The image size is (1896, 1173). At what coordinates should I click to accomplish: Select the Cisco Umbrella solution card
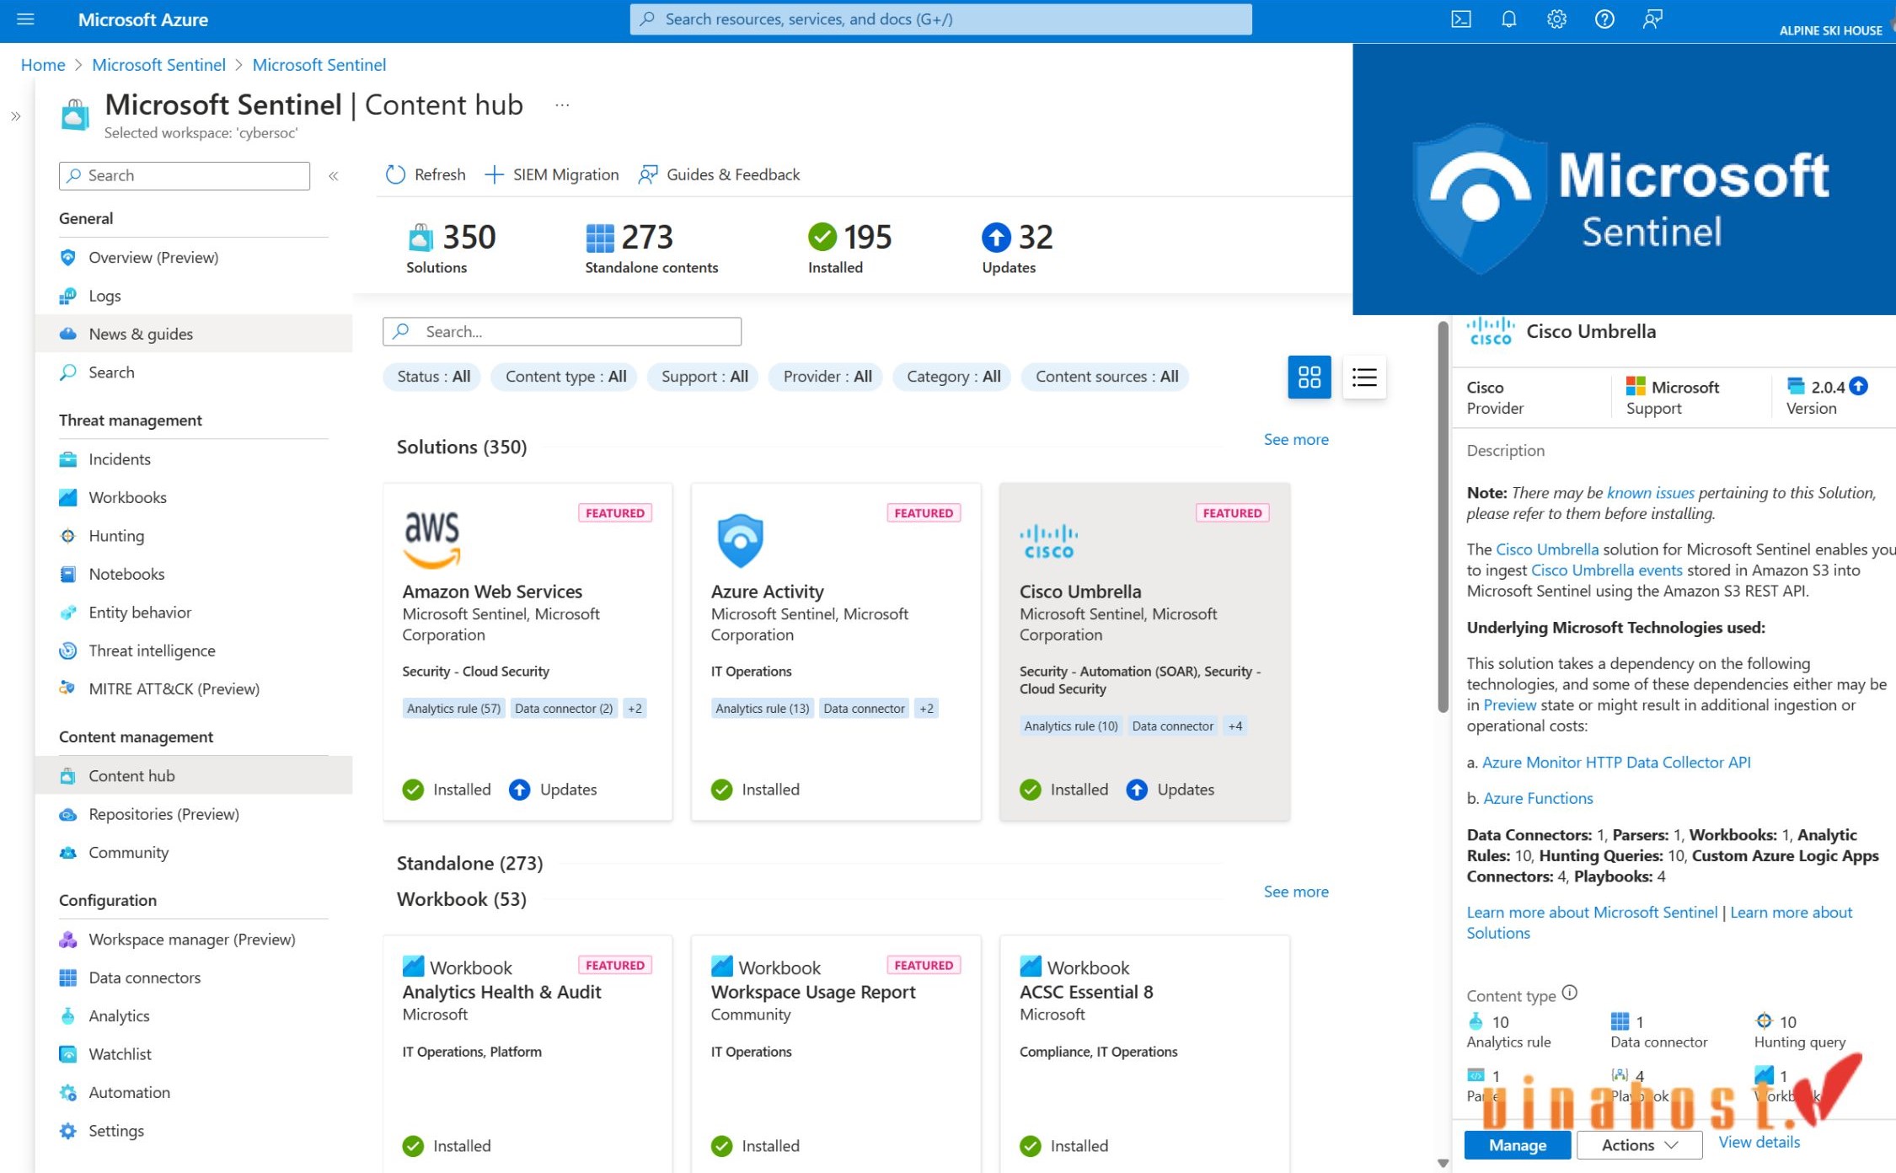1144,651
